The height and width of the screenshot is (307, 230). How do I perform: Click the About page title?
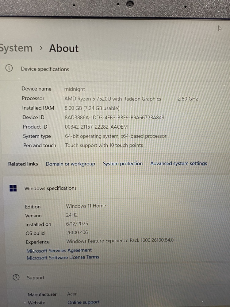pos(64,49)
